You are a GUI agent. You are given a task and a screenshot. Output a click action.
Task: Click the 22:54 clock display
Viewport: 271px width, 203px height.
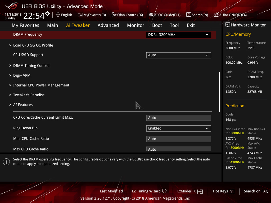[x=34, y=16]
